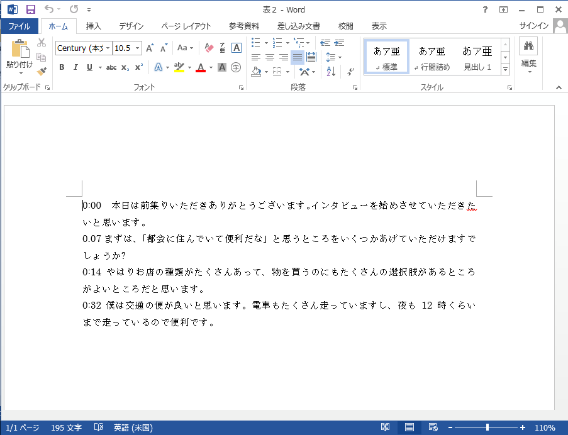Open the font size 10.5 dropdown
This screenshot has height=435, width=568.
coord(138,48)
